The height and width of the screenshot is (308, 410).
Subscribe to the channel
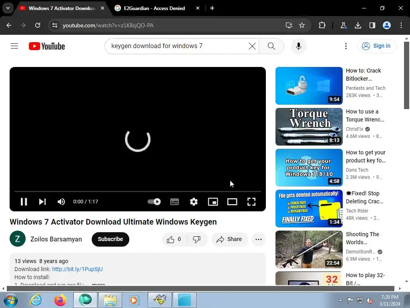(x=111, y=239)
